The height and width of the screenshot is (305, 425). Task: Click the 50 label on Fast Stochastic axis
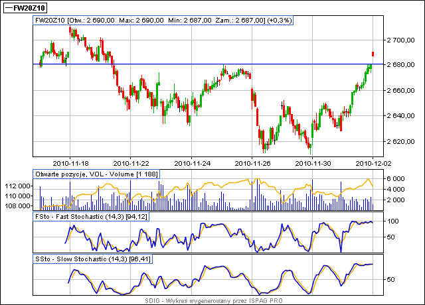pos(390,237)
